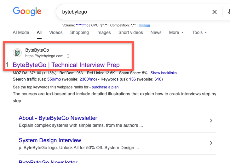Expand the More dropdown
230x163 pixels.
(x=176, y=32)
